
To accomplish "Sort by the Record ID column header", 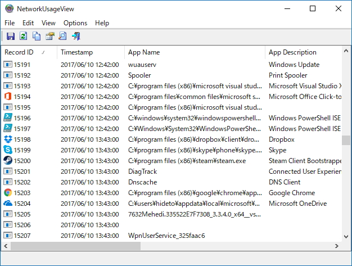I will (x=29, y=52).
